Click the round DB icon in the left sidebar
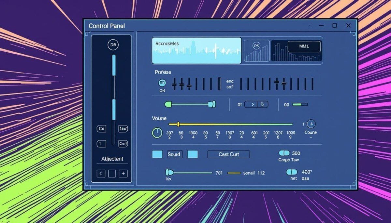Image resolution: width=391 pixels, height=223 pixels. point(113,45)
